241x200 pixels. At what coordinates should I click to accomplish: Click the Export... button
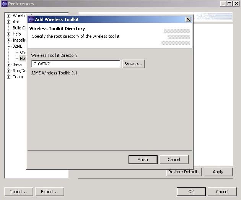pos(49,192)
